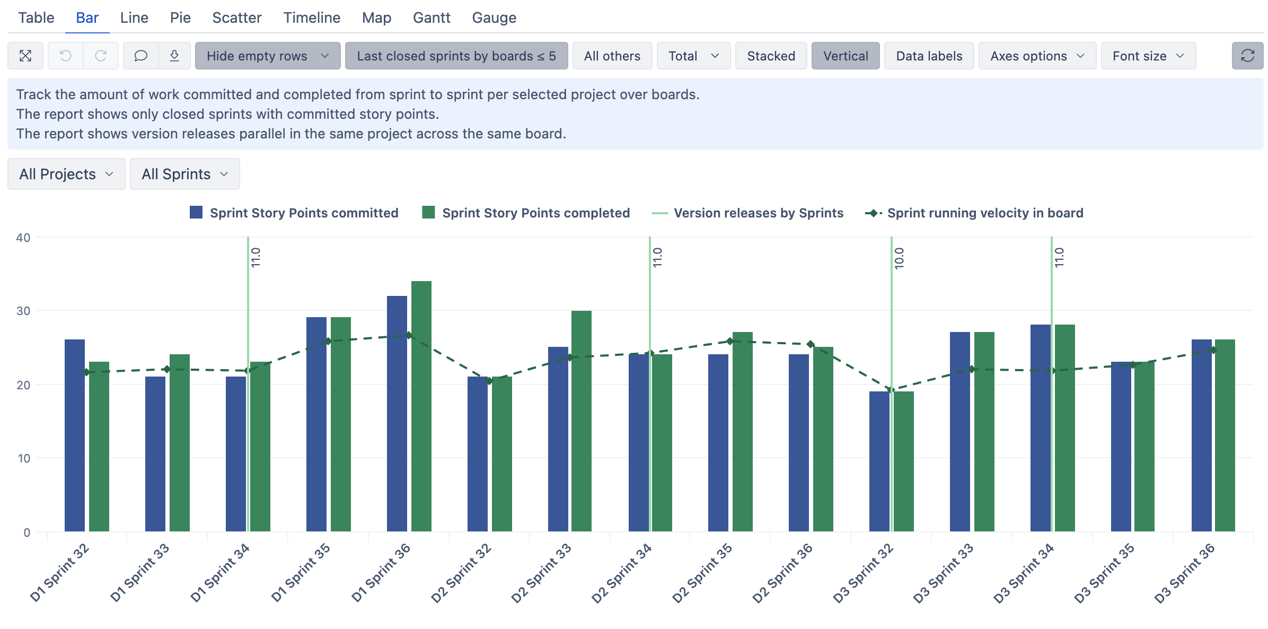This screenshot has height=629, width=1268.
Task: Hide the Sprint Story Points committed series via legend
Action: pos(295,213)
